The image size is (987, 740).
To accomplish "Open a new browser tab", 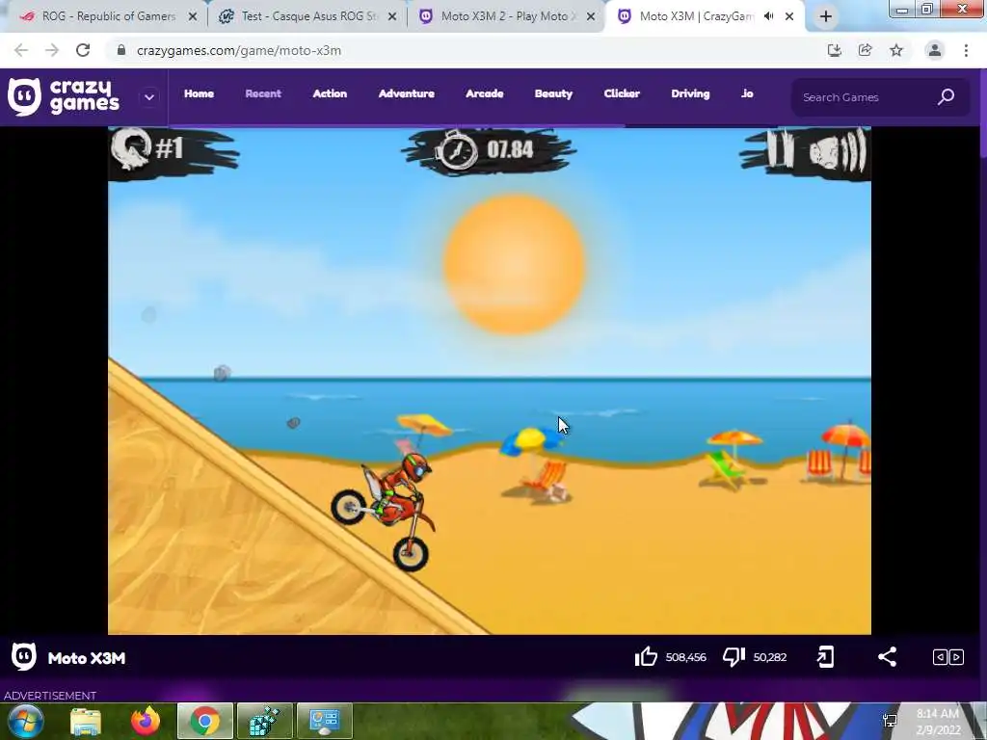I will [x=826, y=16].
